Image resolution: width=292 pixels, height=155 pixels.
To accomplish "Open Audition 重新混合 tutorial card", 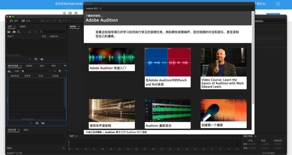I will click(x=168, y=114).
